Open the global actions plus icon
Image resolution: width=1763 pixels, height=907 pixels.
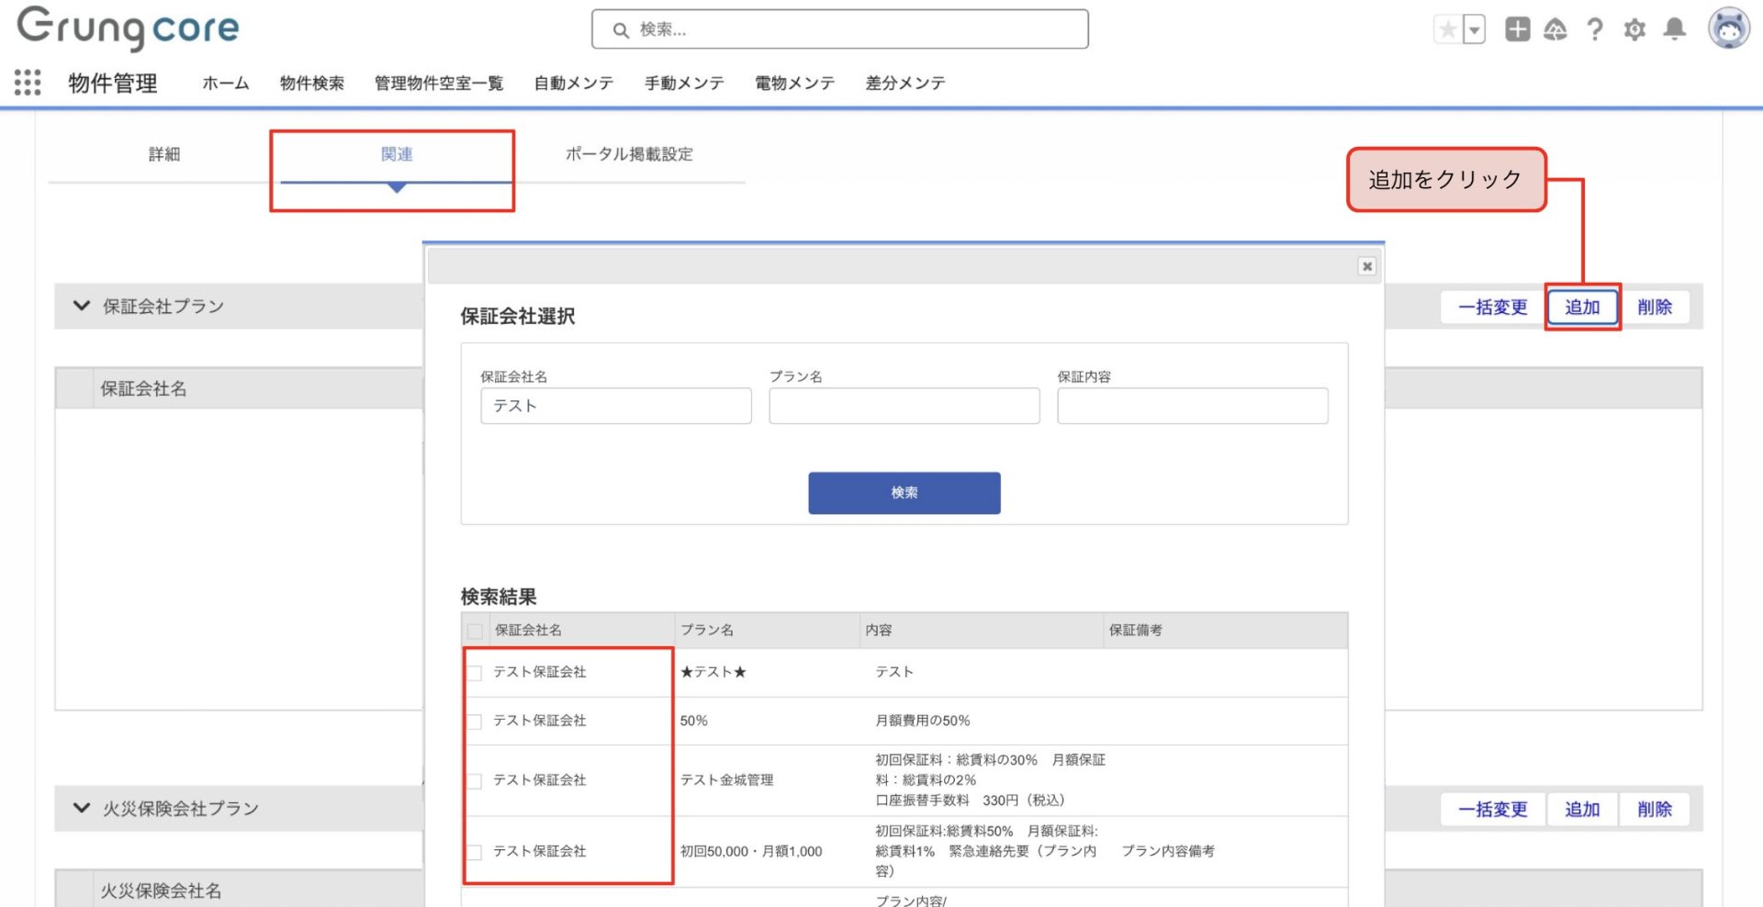pos(1517,29)
